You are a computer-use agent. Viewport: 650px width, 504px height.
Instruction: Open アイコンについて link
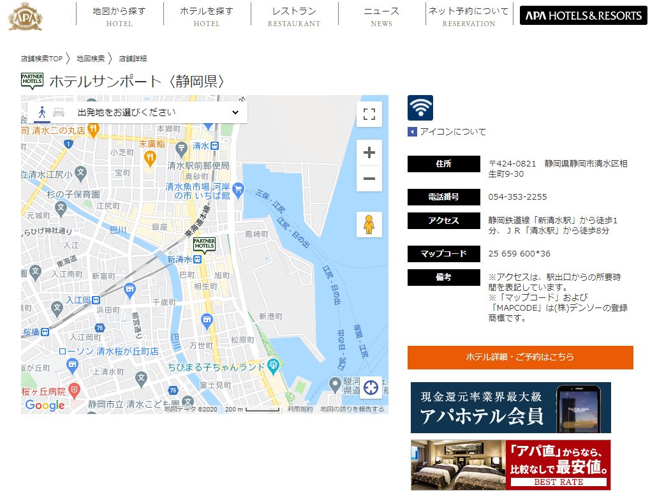(447, 132)
